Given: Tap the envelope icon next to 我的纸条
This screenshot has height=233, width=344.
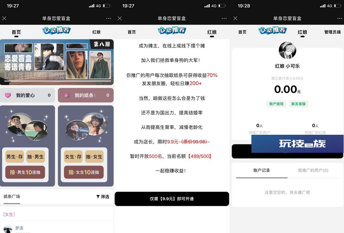Looking at the screenshot, I should click(x=67, y=95).
